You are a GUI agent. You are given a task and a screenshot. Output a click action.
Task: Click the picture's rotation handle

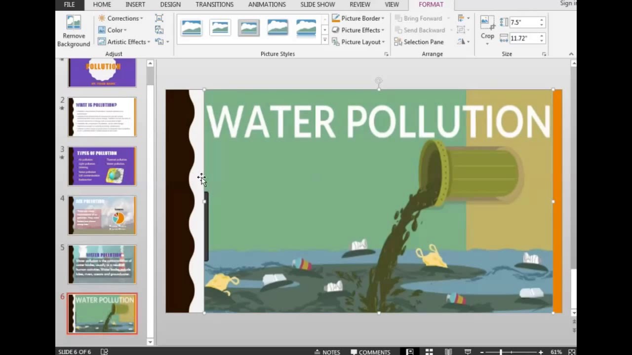point(379,80)
